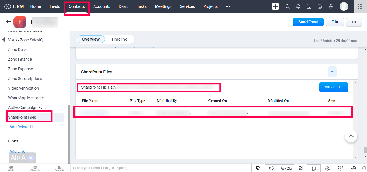Open the apps grid launcher
Image resolution: width=367 pixels, height=172 pixels.
(x=360, y=6)
